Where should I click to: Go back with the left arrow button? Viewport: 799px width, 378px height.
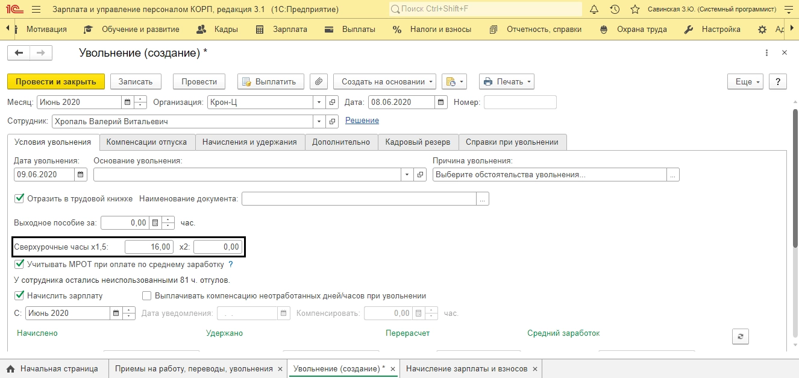pyautogui.click(x=19, y=53)
